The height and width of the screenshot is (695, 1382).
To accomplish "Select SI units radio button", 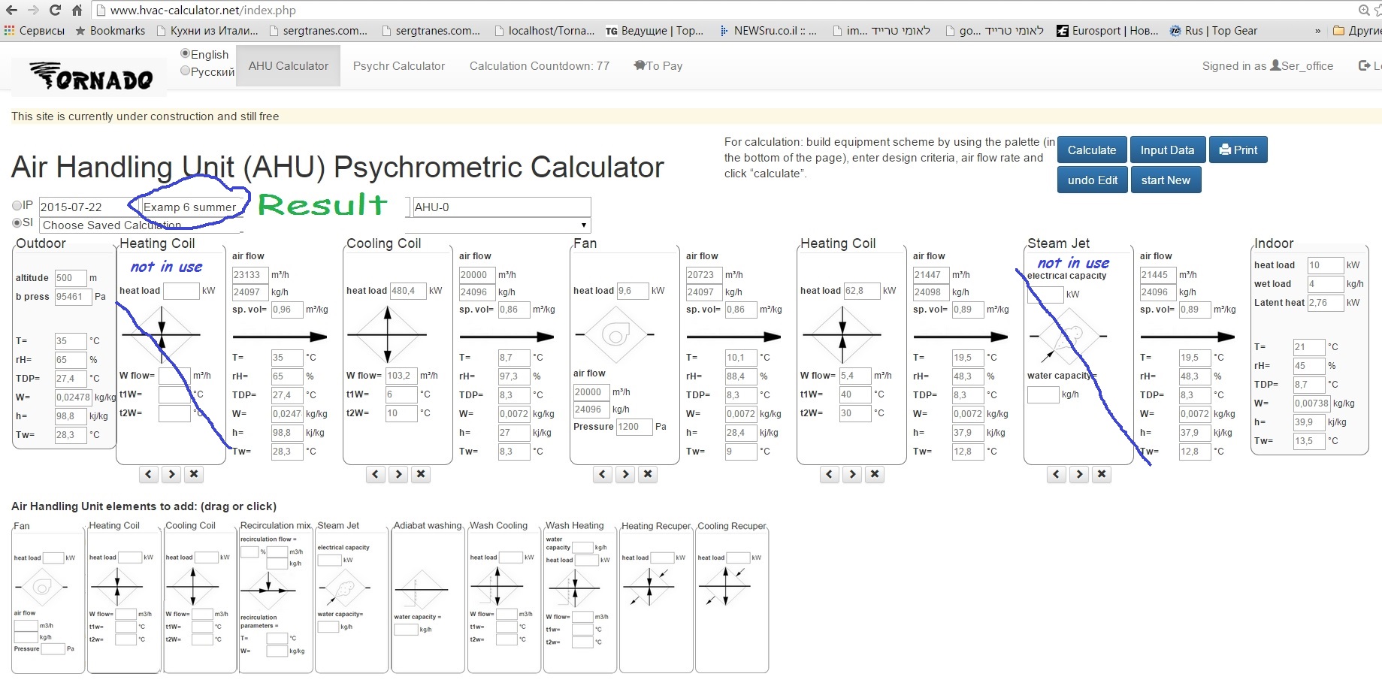I will tap(17, 222).
